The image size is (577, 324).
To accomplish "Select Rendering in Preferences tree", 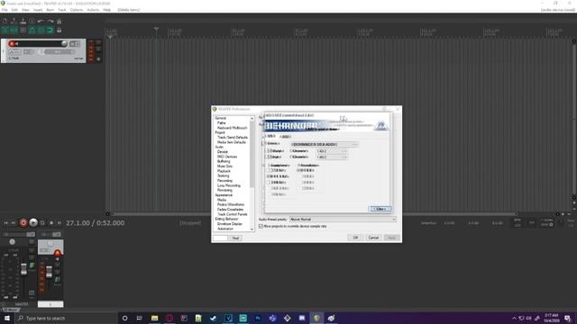I will (224, 190).
